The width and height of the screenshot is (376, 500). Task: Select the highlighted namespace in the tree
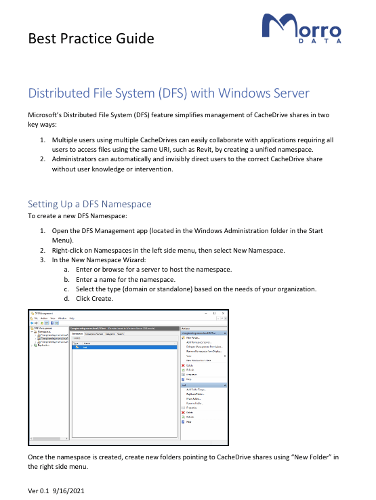click(x=53, y=338)
